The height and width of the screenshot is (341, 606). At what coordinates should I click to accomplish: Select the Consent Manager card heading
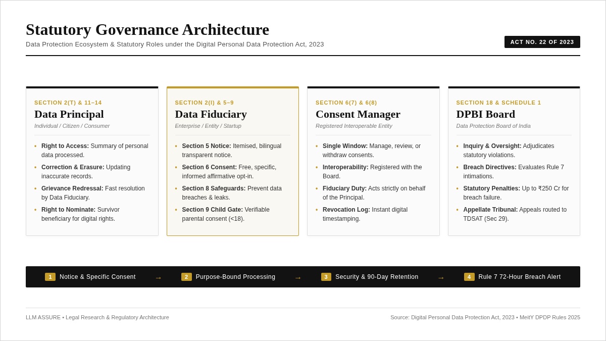click(358, 114)
